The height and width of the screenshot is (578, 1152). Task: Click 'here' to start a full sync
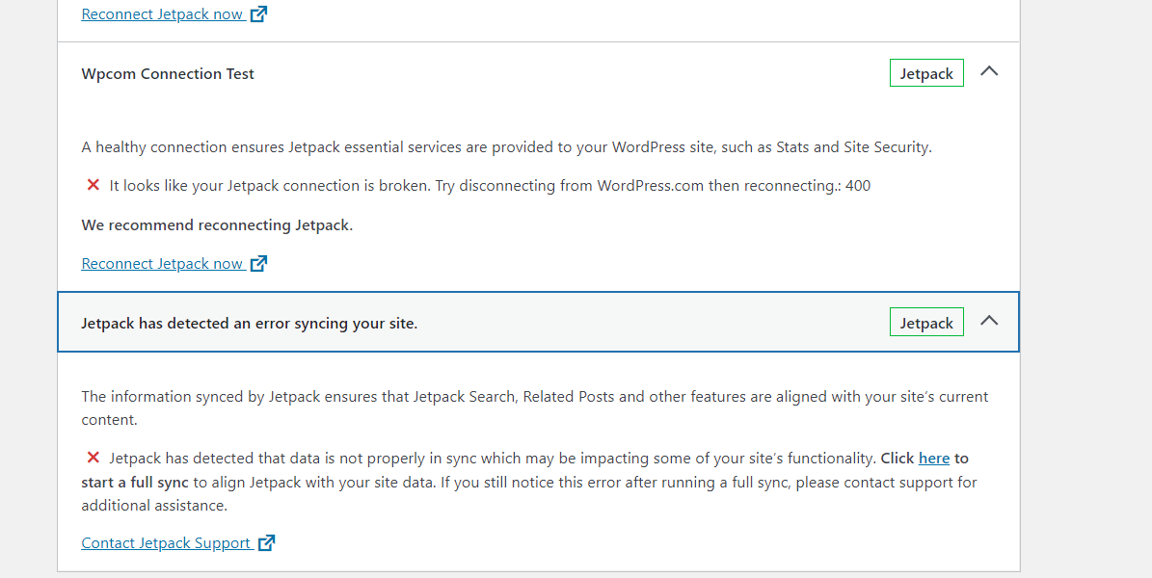click(x=934, y=459)
